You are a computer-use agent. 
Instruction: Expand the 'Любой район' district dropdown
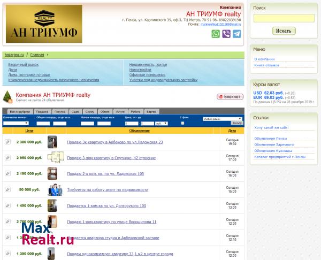coord(223,119)
